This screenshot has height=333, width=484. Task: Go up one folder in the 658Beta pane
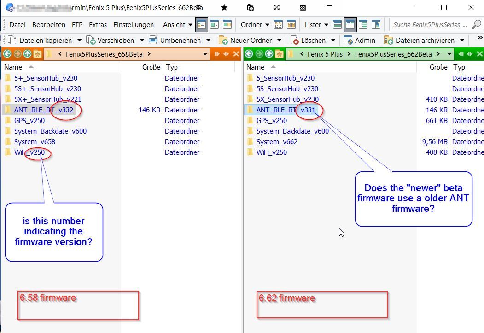coord(27,54)
